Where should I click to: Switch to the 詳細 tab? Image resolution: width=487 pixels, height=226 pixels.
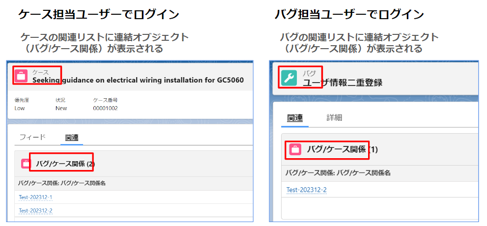(x=334, y=117)
